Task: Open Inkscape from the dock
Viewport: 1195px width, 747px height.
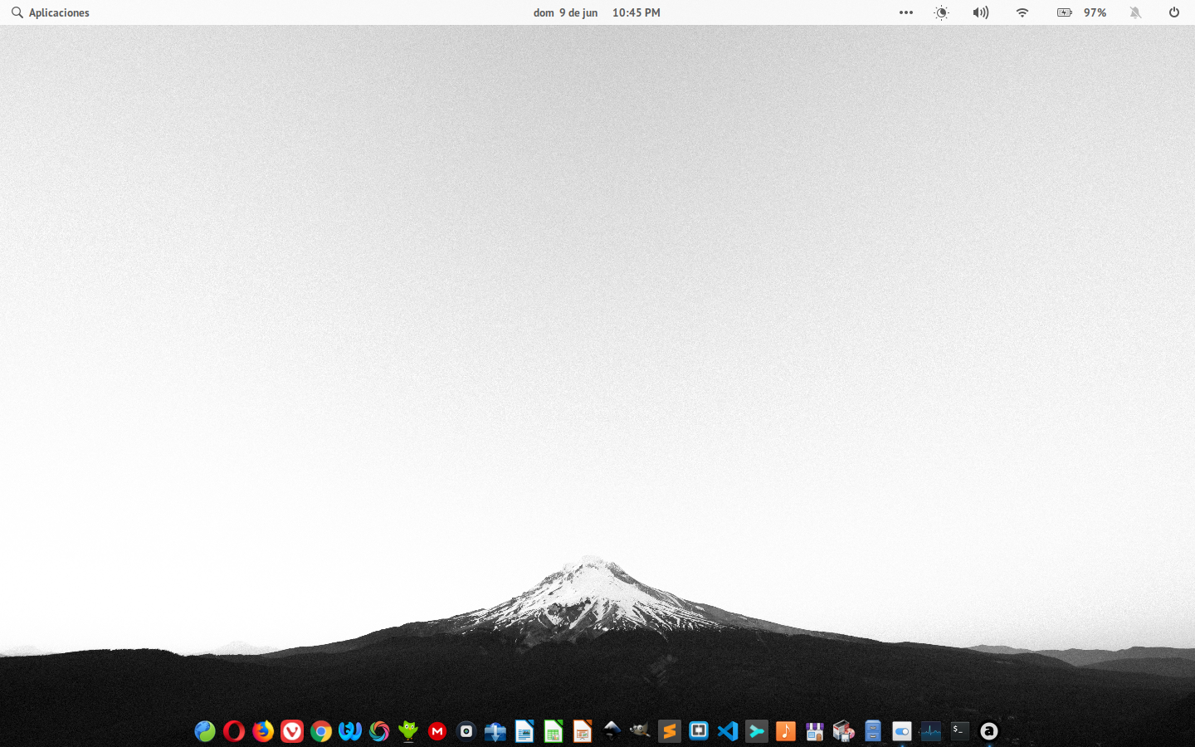Action: coord(612,731)
